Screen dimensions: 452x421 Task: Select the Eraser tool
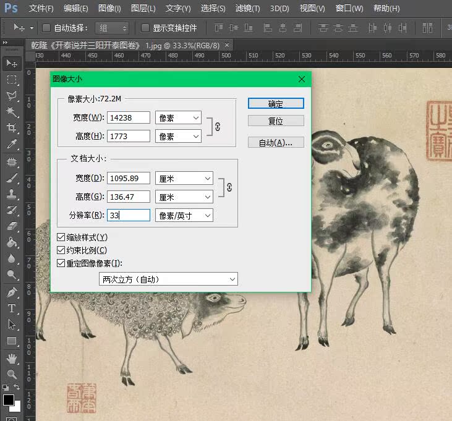click(x=12, y=226)
